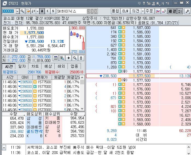
Task: Click the 골드만삭 seller entry
Action: click(35, 131)
